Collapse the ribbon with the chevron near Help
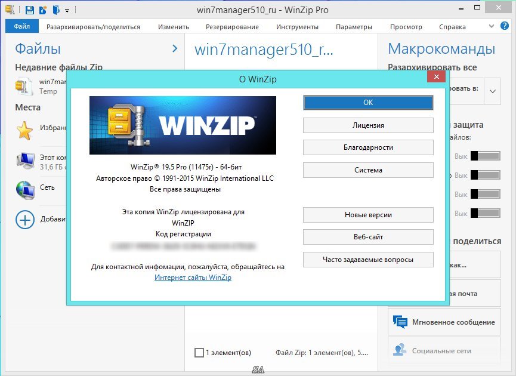This screenshot has width=516, height=376. click(x=492, y=26)
